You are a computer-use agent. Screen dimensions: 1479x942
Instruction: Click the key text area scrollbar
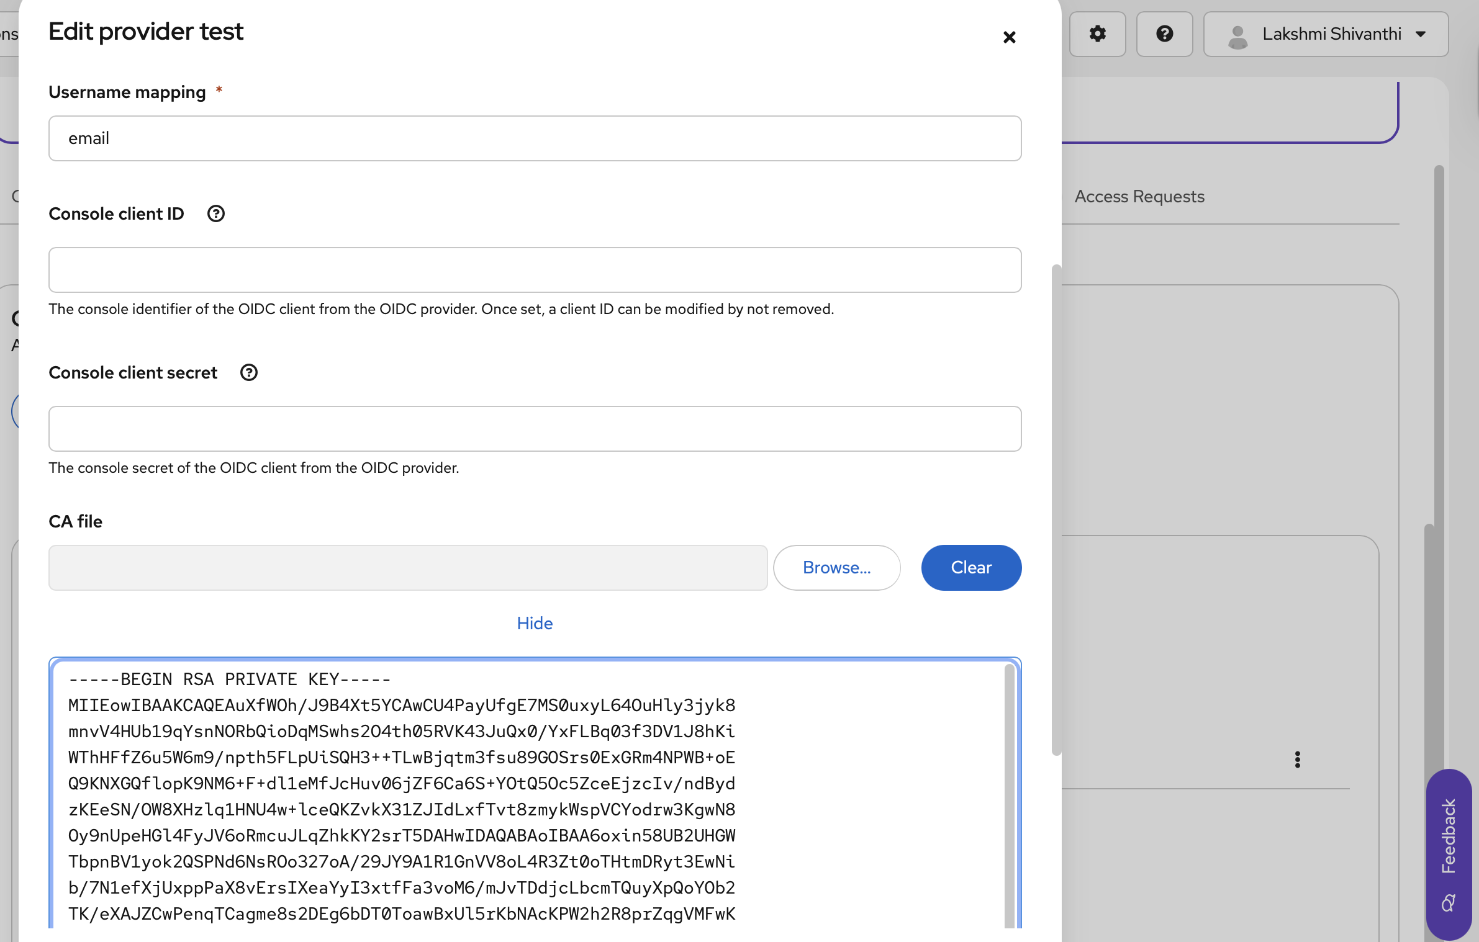pos(1009,794)
